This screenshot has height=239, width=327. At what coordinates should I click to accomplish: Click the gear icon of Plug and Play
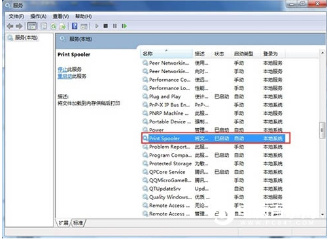point(145,96)
